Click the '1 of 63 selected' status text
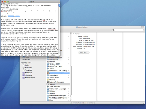 (82, 103)
